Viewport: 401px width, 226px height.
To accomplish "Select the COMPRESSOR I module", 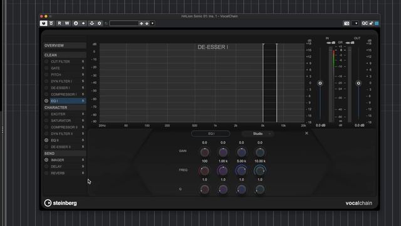I will 64,95.
